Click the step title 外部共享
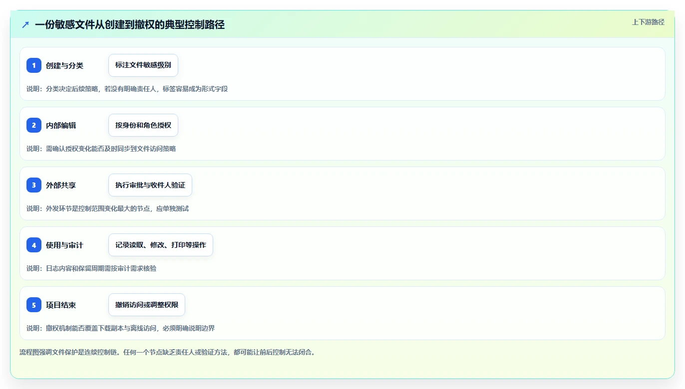Screen dimensions: 685x389 click(61, 185)
